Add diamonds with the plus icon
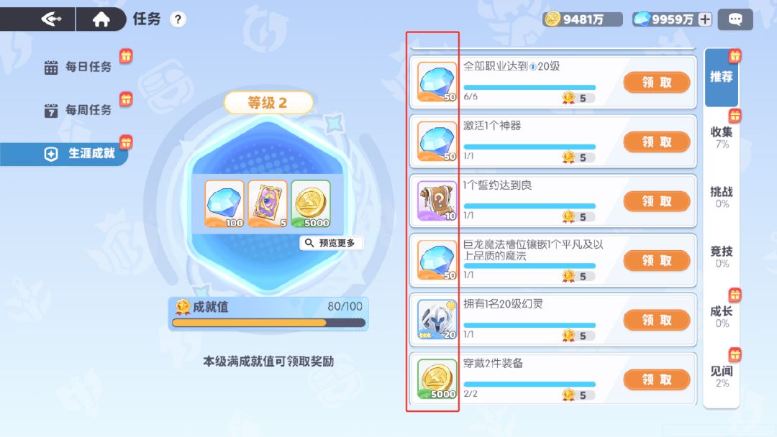The width and height of the screenshot is (777, 437). [x=704, y=19]
